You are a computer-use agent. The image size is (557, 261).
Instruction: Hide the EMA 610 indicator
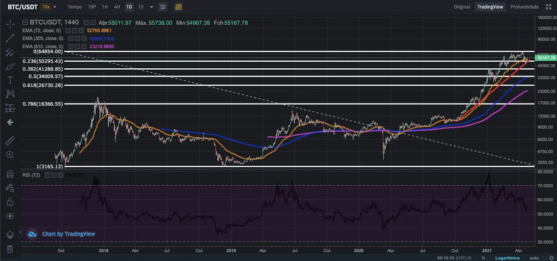tap(70, 47)
